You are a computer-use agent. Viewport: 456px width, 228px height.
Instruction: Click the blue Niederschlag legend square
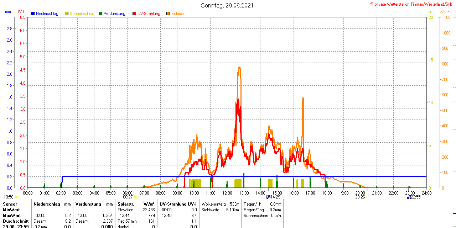click(x=33, y=14)
